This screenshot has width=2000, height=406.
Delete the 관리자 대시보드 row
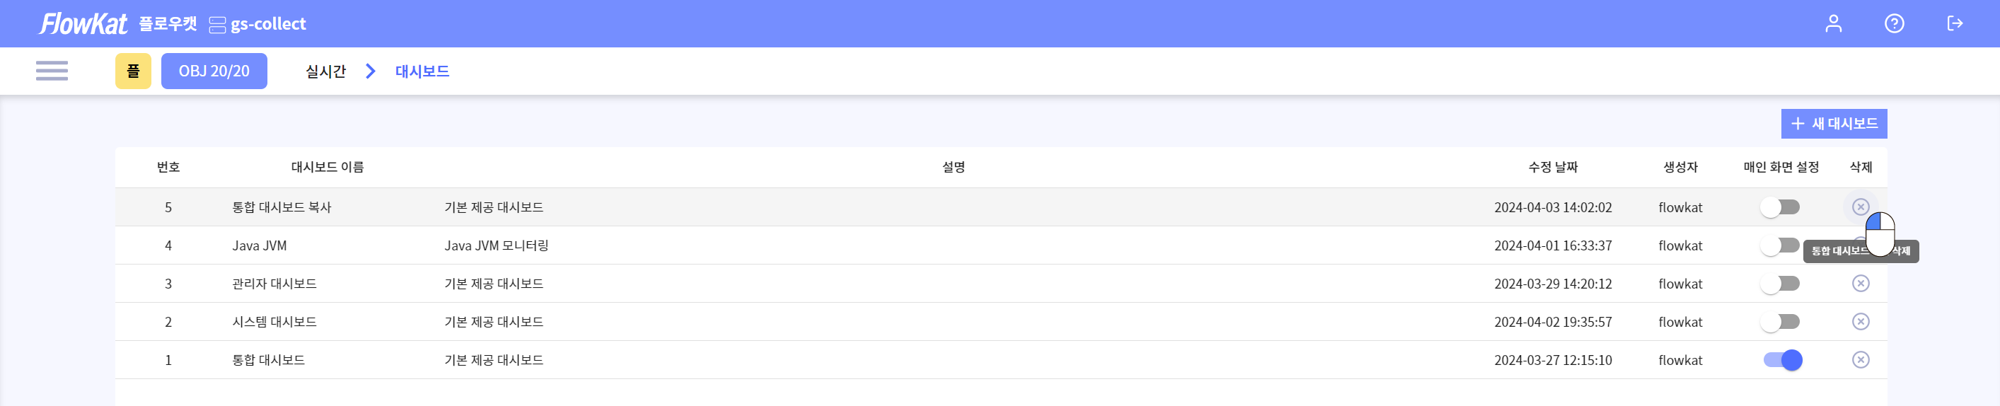click(x=1860, y=284)
